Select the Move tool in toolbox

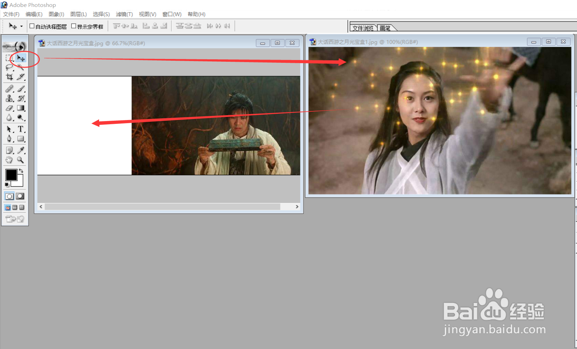coord(21,58)
